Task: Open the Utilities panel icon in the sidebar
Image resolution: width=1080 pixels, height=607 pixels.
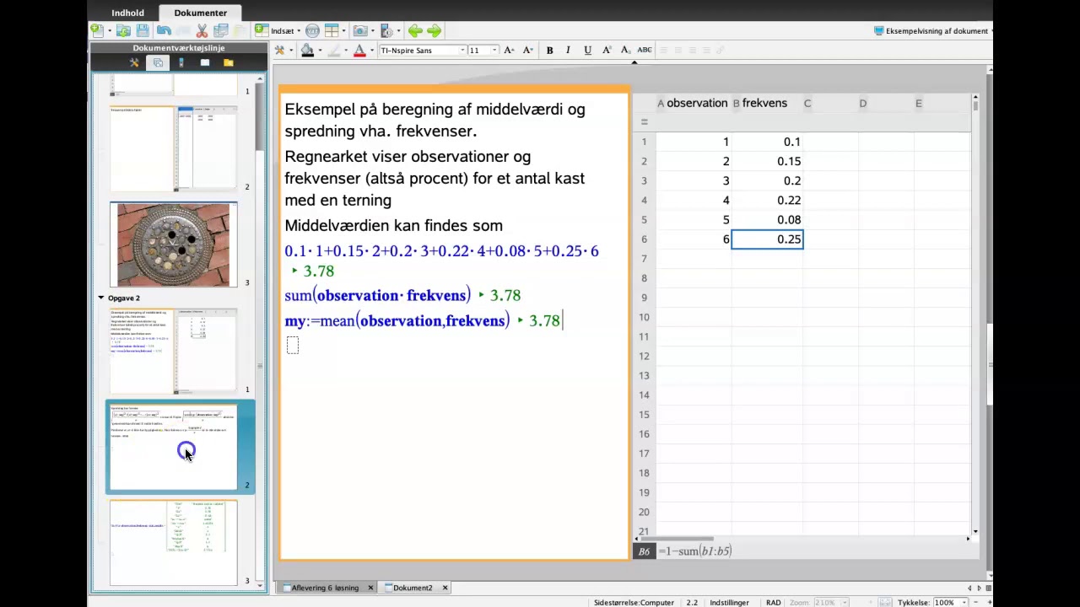Action: point(205,62)
